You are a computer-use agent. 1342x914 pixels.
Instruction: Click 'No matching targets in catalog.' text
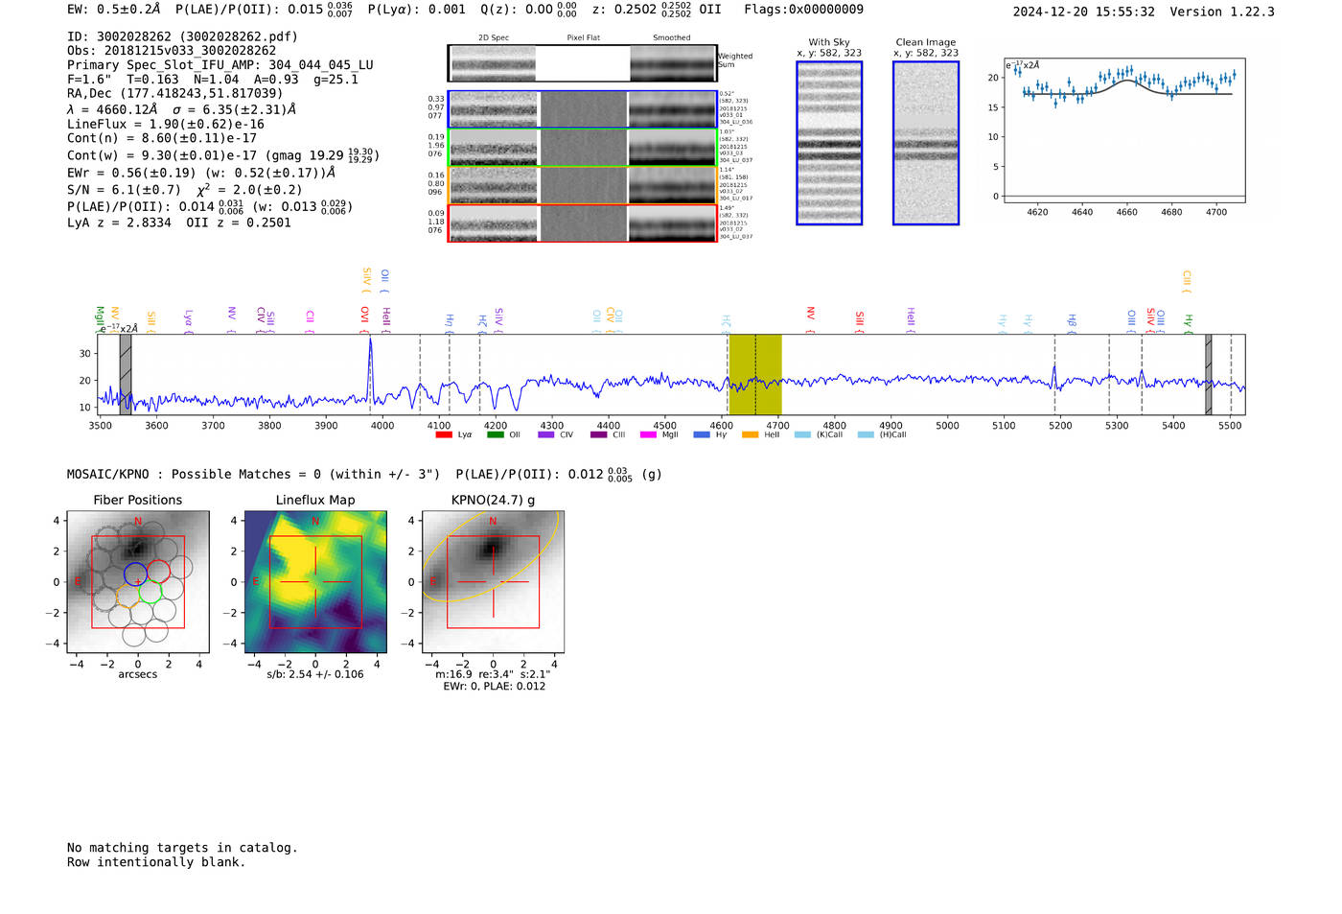point(182,848)
